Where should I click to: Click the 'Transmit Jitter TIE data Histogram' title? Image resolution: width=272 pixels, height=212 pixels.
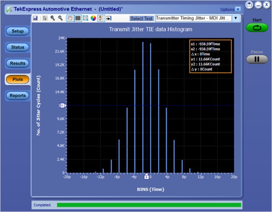[151, 29]
